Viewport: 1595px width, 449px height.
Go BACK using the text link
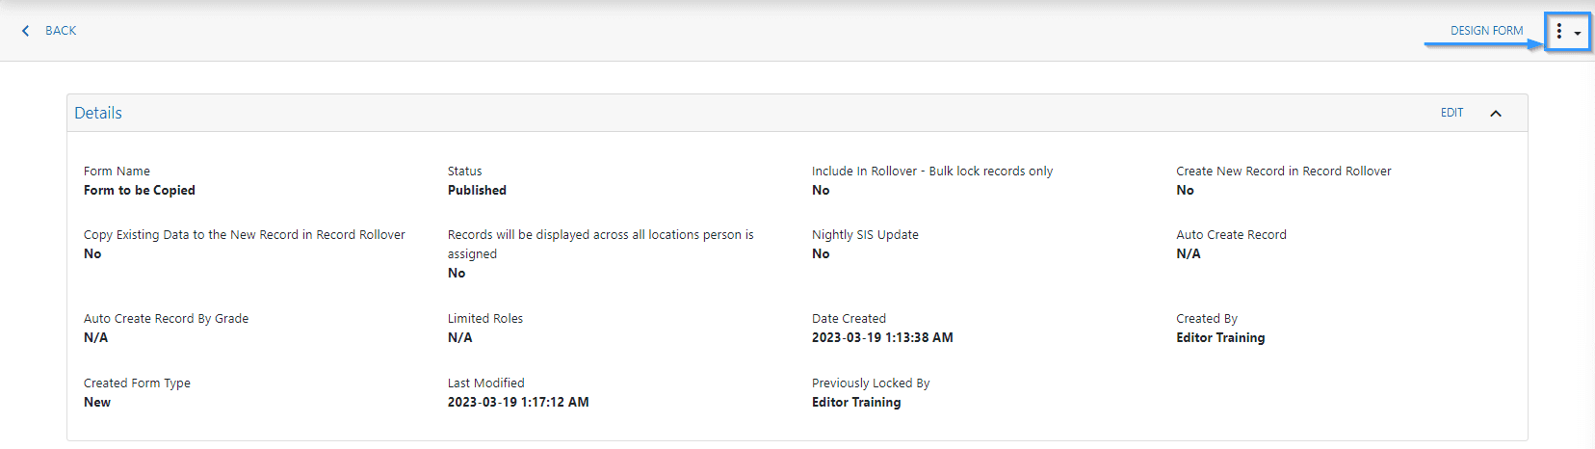pyautogui.click(x=61, y=31)
